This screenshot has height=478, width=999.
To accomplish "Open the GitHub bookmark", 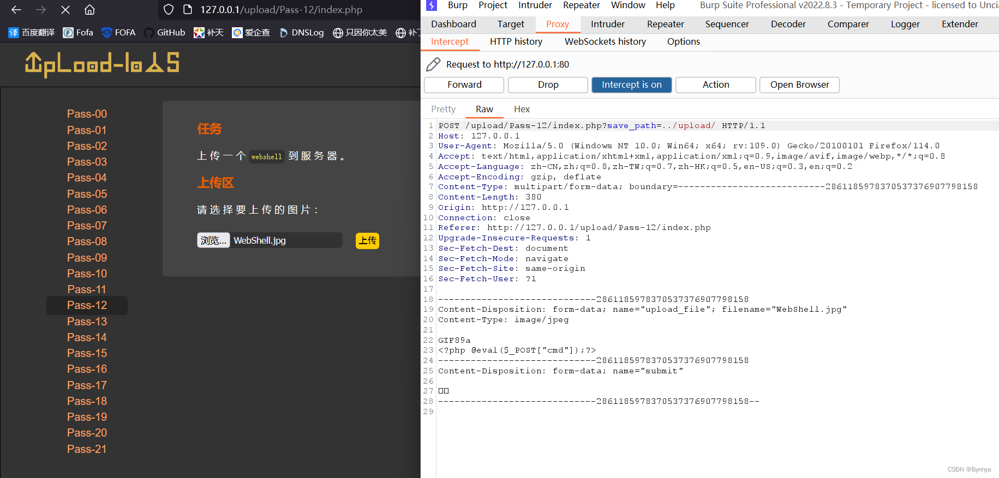I will pos(164,33).
